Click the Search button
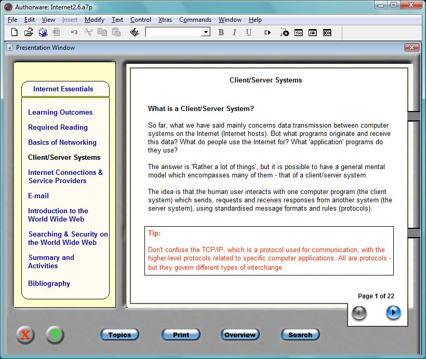 pos(300,335)
